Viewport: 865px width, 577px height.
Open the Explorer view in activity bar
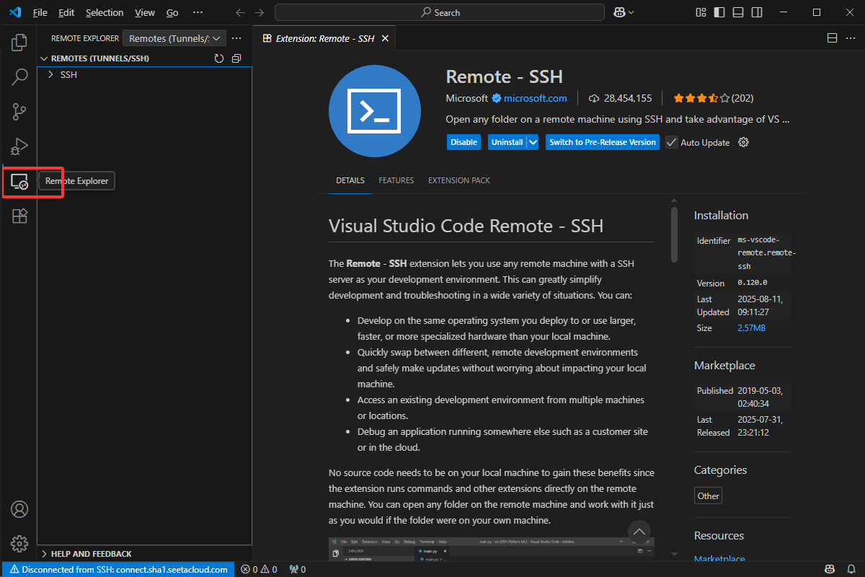19,43
